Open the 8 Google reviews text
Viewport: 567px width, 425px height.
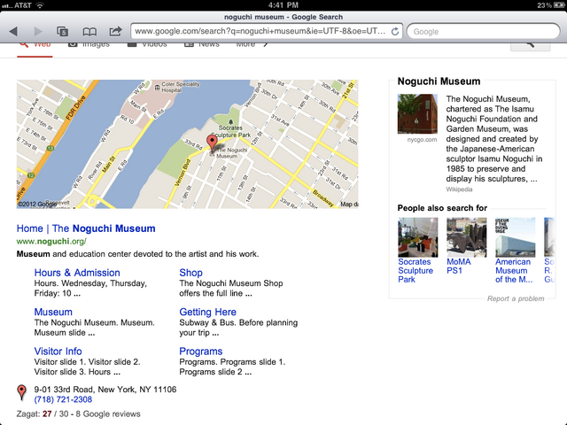pyautogui.click(x=108, y=413)
